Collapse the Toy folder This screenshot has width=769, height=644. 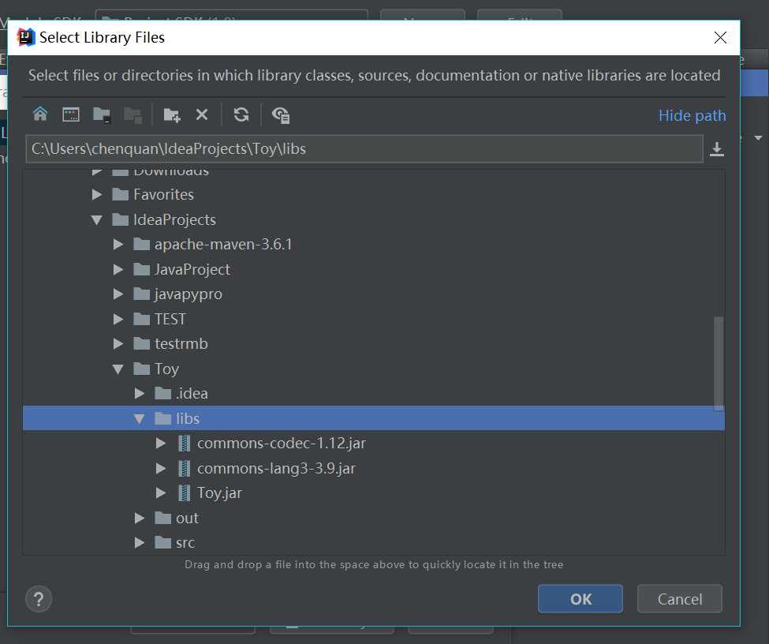(x=118, y=369)
